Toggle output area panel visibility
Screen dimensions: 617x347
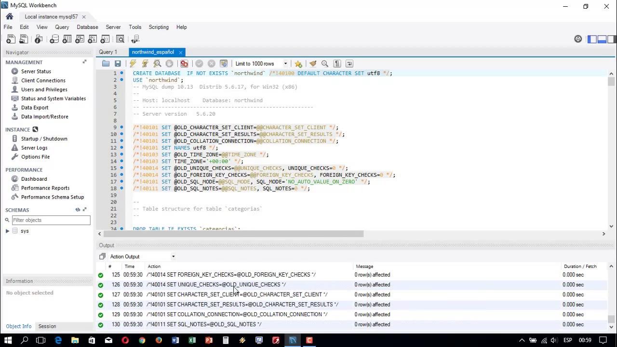point(602,39)
